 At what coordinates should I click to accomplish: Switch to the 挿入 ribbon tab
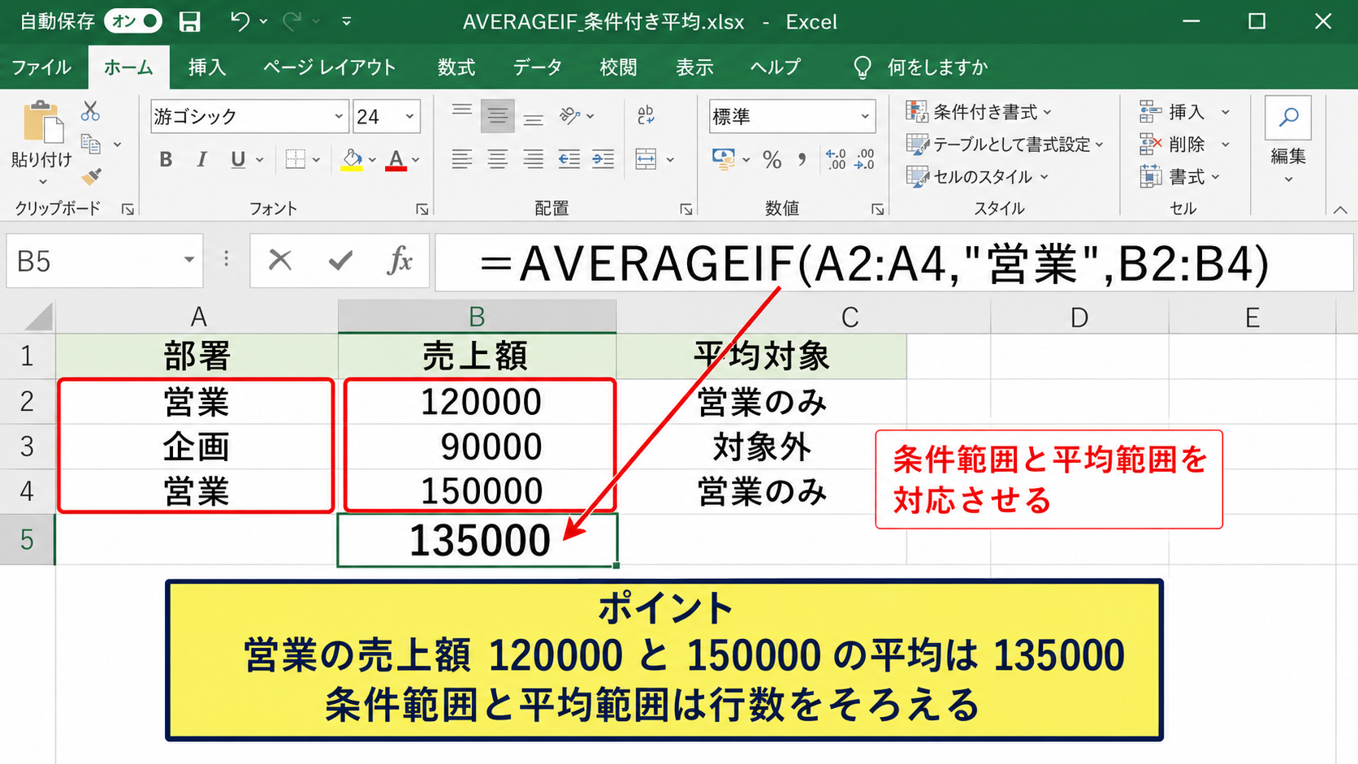207,67
